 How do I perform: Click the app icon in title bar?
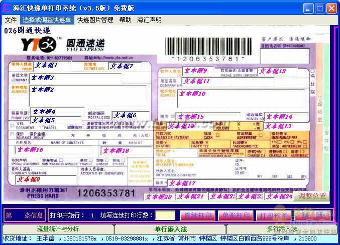pos(7,8)
